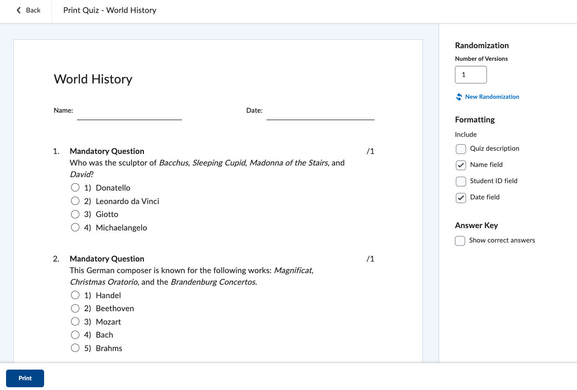This screenshot has height=390, width=577.
Task: Click the Back chevron arrow icon
Action: tap(19, 10)
